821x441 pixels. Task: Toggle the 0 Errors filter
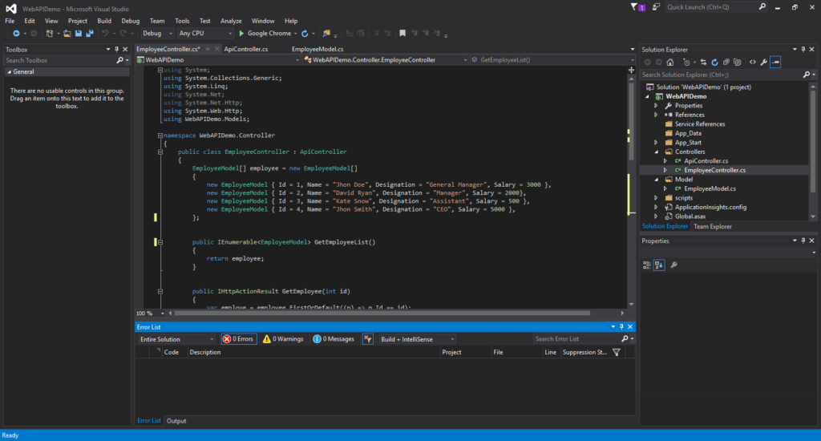coord(239,339)
